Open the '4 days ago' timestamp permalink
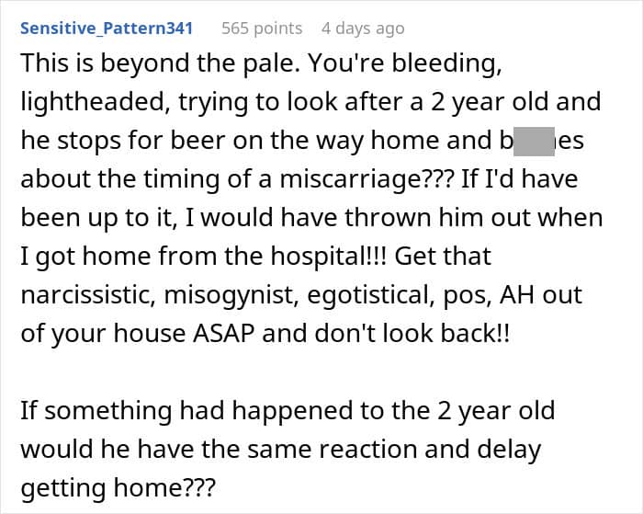Image resolution: width=643 pixels, height=514 pixels. coord(363,29)
